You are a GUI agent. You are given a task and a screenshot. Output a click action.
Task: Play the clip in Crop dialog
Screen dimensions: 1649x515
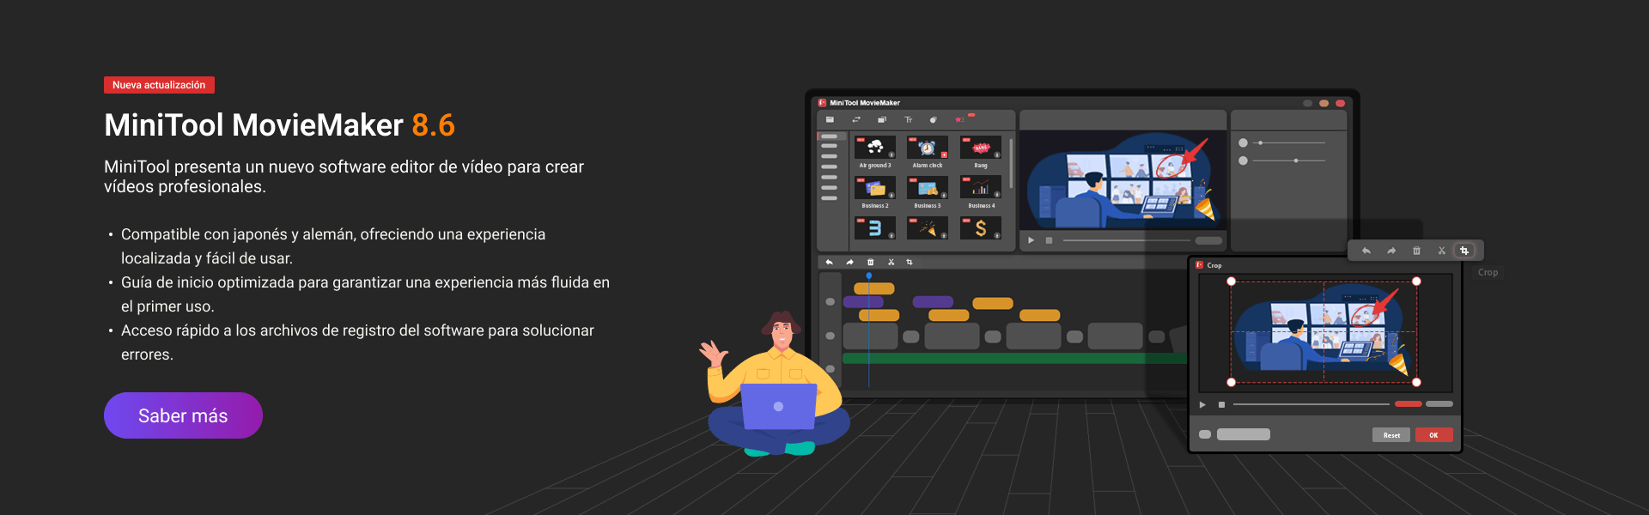coord(1202,404)
